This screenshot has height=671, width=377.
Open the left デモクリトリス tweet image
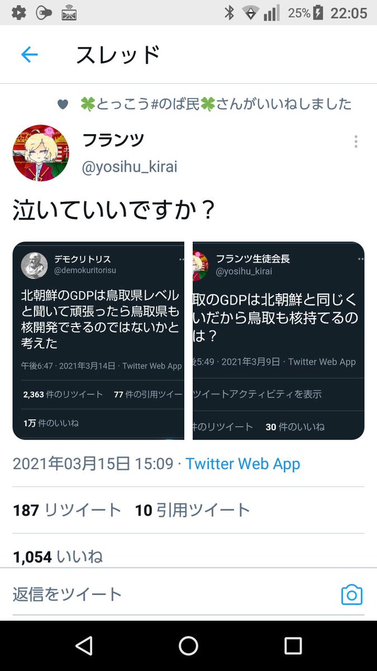[98, 341]
